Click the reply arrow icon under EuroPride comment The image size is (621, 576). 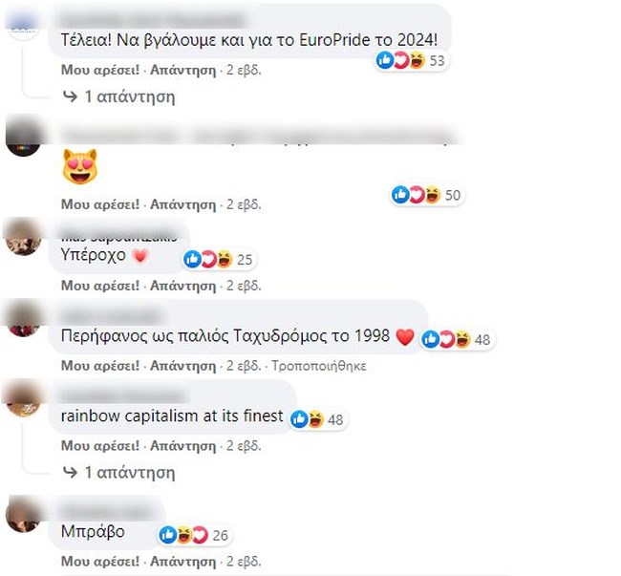pos(71,96)
